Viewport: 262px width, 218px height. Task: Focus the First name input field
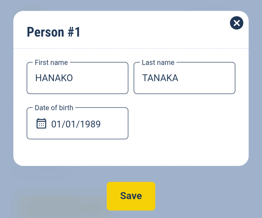click(x=78, y=78)
